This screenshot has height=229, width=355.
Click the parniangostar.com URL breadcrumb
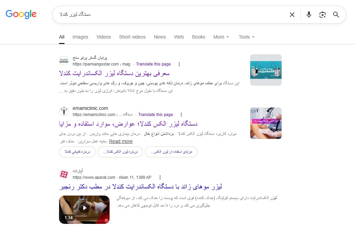click(x=101, y=64)
